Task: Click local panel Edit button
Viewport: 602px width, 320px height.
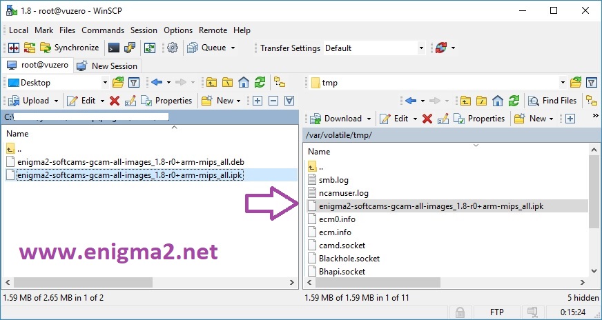Action: 81,101
